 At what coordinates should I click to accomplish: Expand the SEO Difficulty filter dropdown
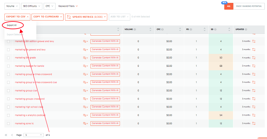tap(31, 6)
